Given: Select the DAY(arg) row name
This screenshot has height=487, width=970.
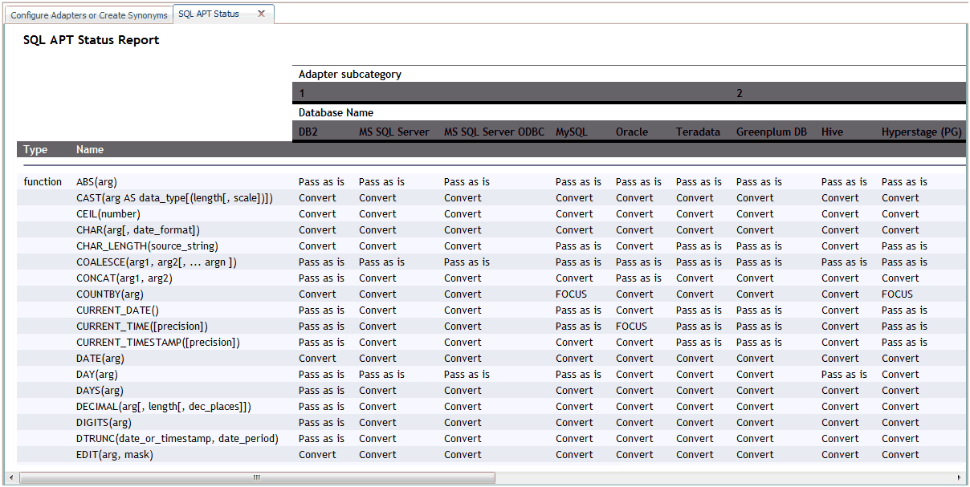Looking at the screenshot, I should click(x=97, y=374).
